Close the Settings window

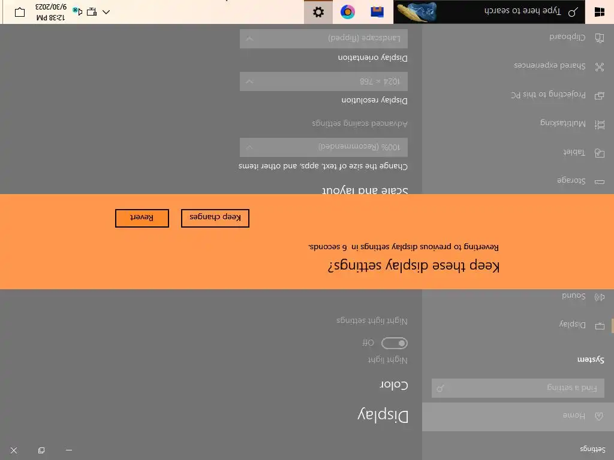(x=14, y=450)
